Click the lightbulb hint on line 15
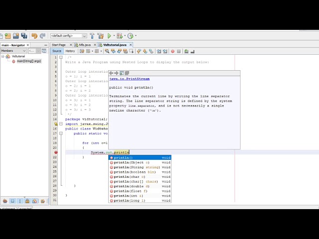 coord(56,124)
